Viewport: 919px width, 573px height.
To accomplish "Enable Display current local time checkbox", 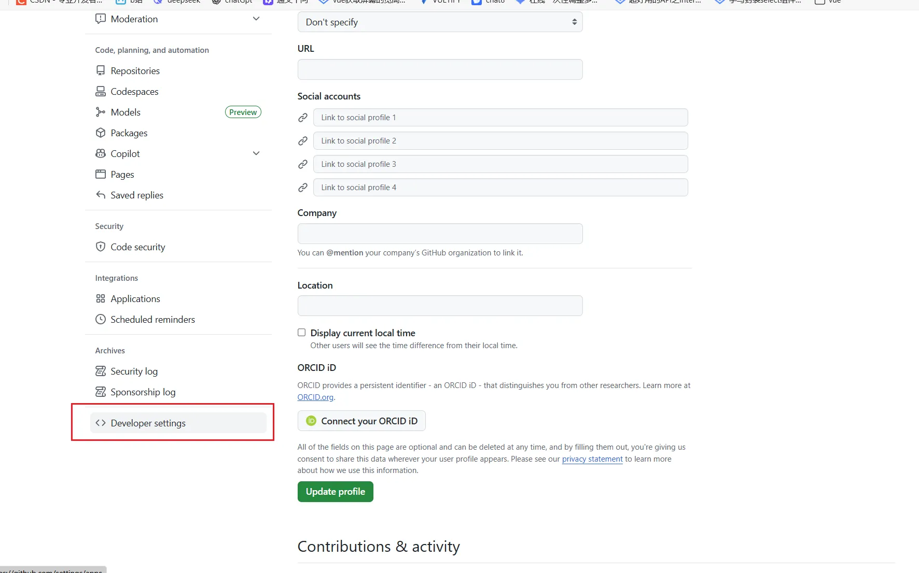I will coord(301,333).
